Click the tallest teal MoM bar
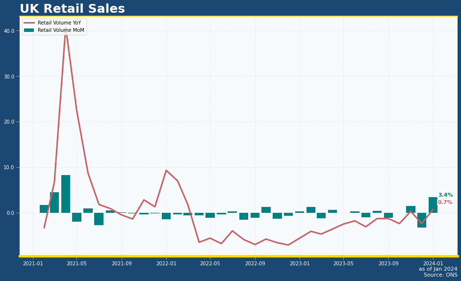 (x=66, y=194)
